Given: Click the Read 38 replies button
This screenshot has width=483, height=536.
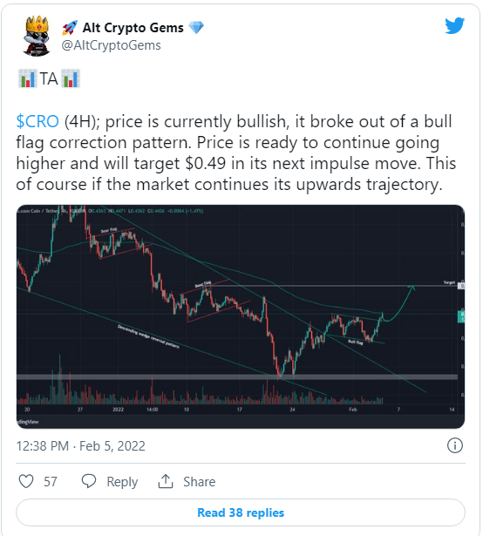Looking at the screenshot, I should coord(241,512).
